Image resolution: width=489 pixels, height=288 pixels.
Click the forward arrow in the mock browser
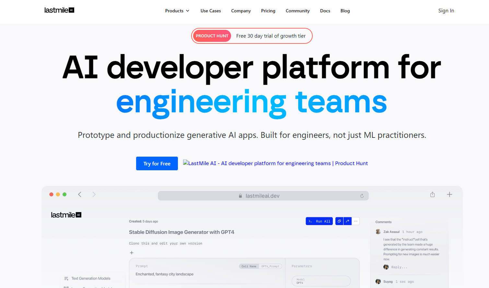(94, 194)
